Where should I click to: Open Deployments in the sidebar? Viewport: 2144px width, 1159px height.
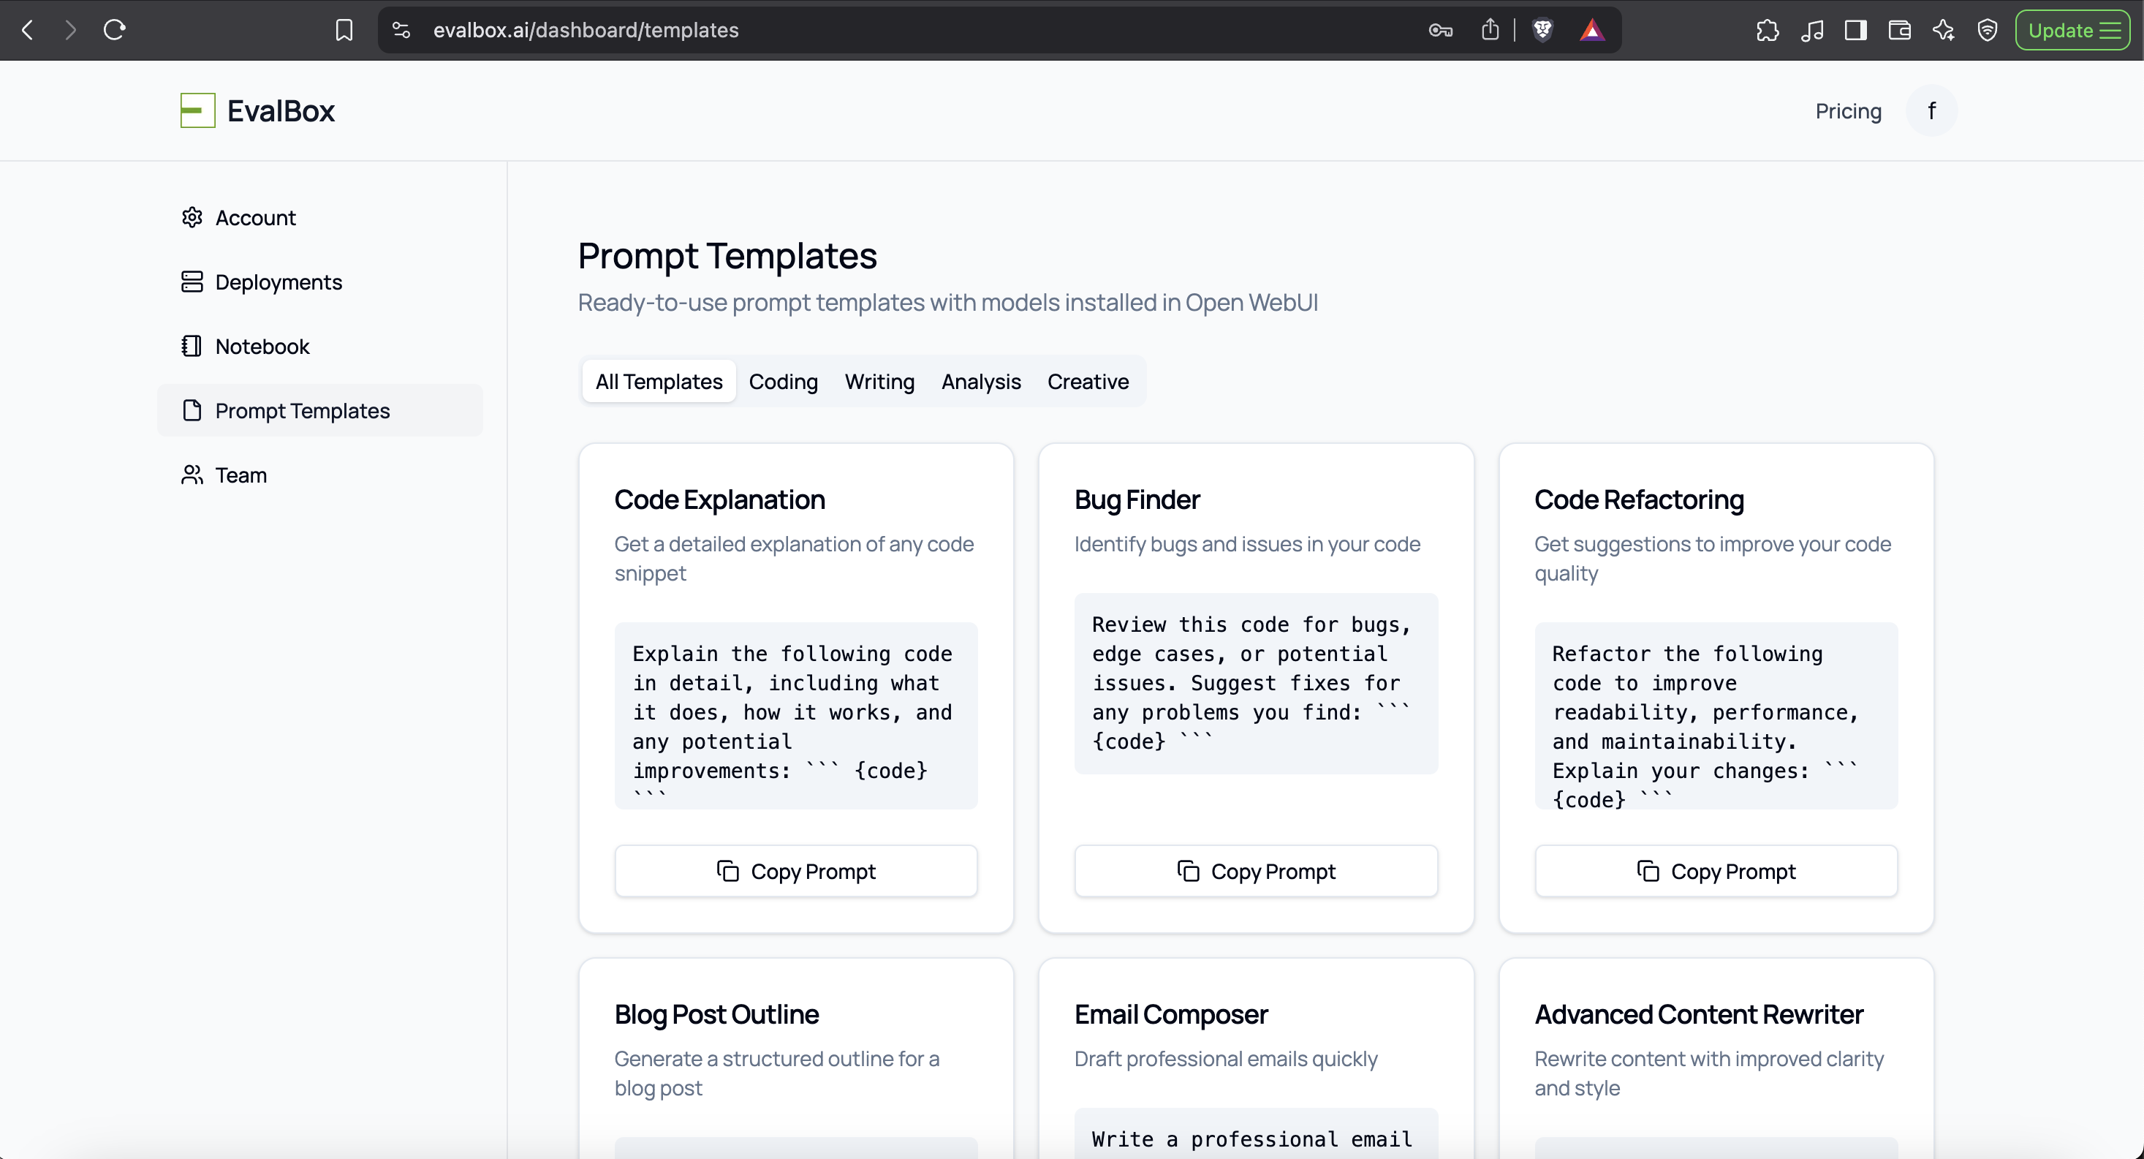coord(320,282)
